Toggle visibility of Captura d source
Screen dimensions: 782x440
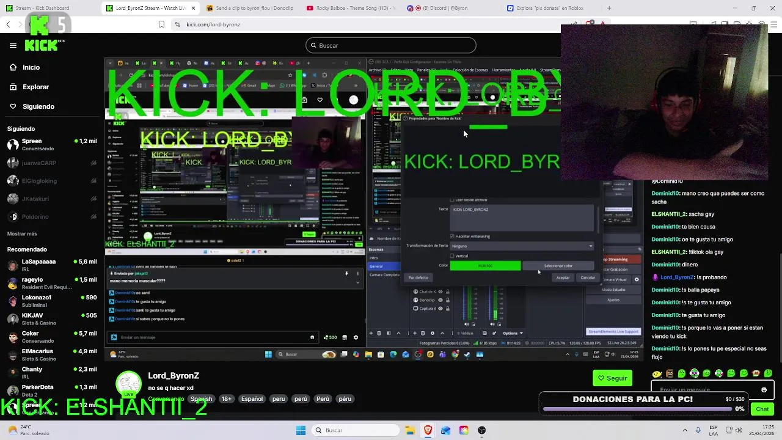[x=440, y=309]
